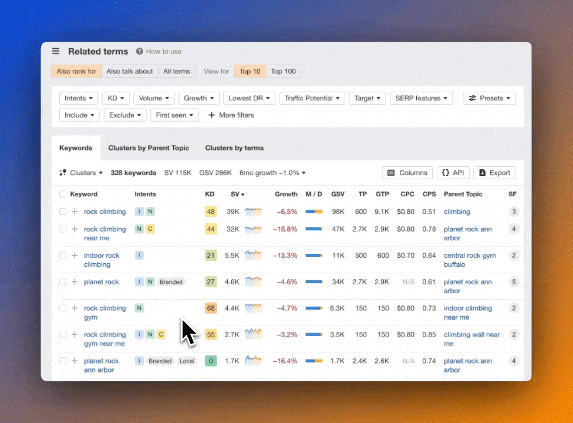Click the More filters button
Image resolution: width=573 pixels, height=423 pixels.
tap(231, 115)
